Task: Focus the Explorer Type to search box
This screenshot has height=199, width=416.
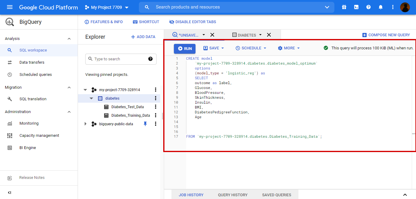Action: point(121,59)
